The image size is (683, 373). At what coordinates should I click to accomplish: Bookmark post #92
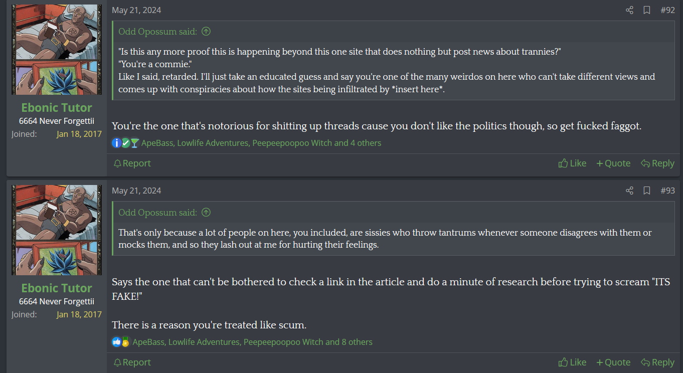[x=647, y=10]
